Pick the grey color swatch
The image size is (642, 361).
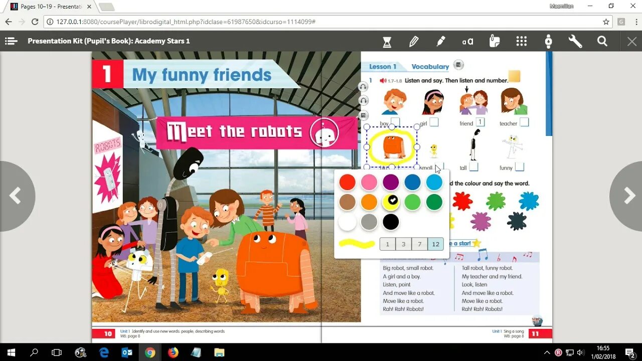[369, 222]
